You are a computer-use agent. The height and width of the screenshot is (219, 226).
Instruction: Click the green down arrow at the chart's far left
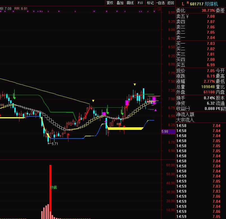point(14,95)
